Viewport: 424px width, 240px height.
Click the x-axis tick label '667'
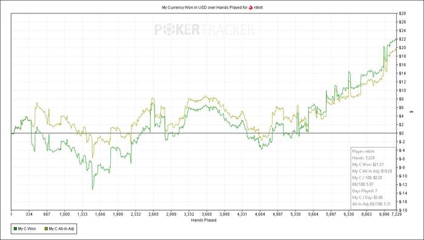tap(47, 215)
